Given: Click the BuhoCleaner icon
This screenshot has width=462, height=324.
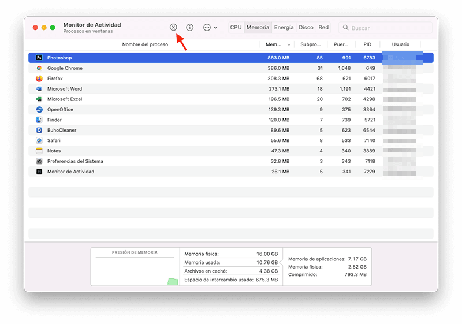Looking at the screenshot, I should (x=39, y=130).
